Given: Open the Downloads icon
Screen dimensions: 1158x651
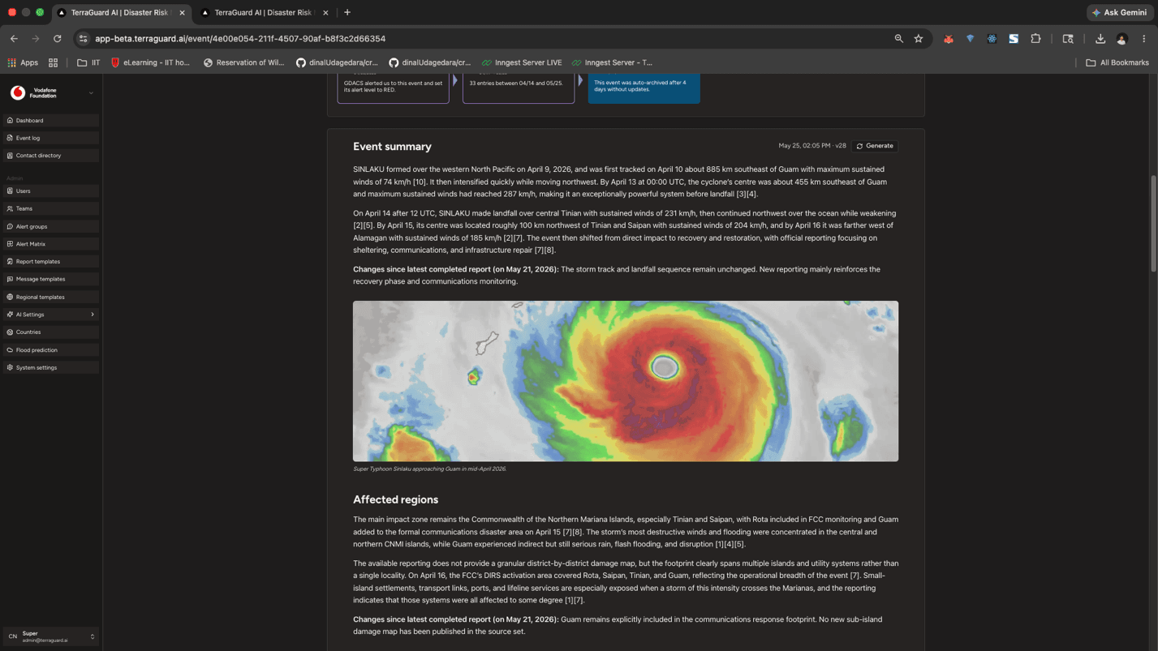Looking at the screenshot, I should [x=1100, y=39].
